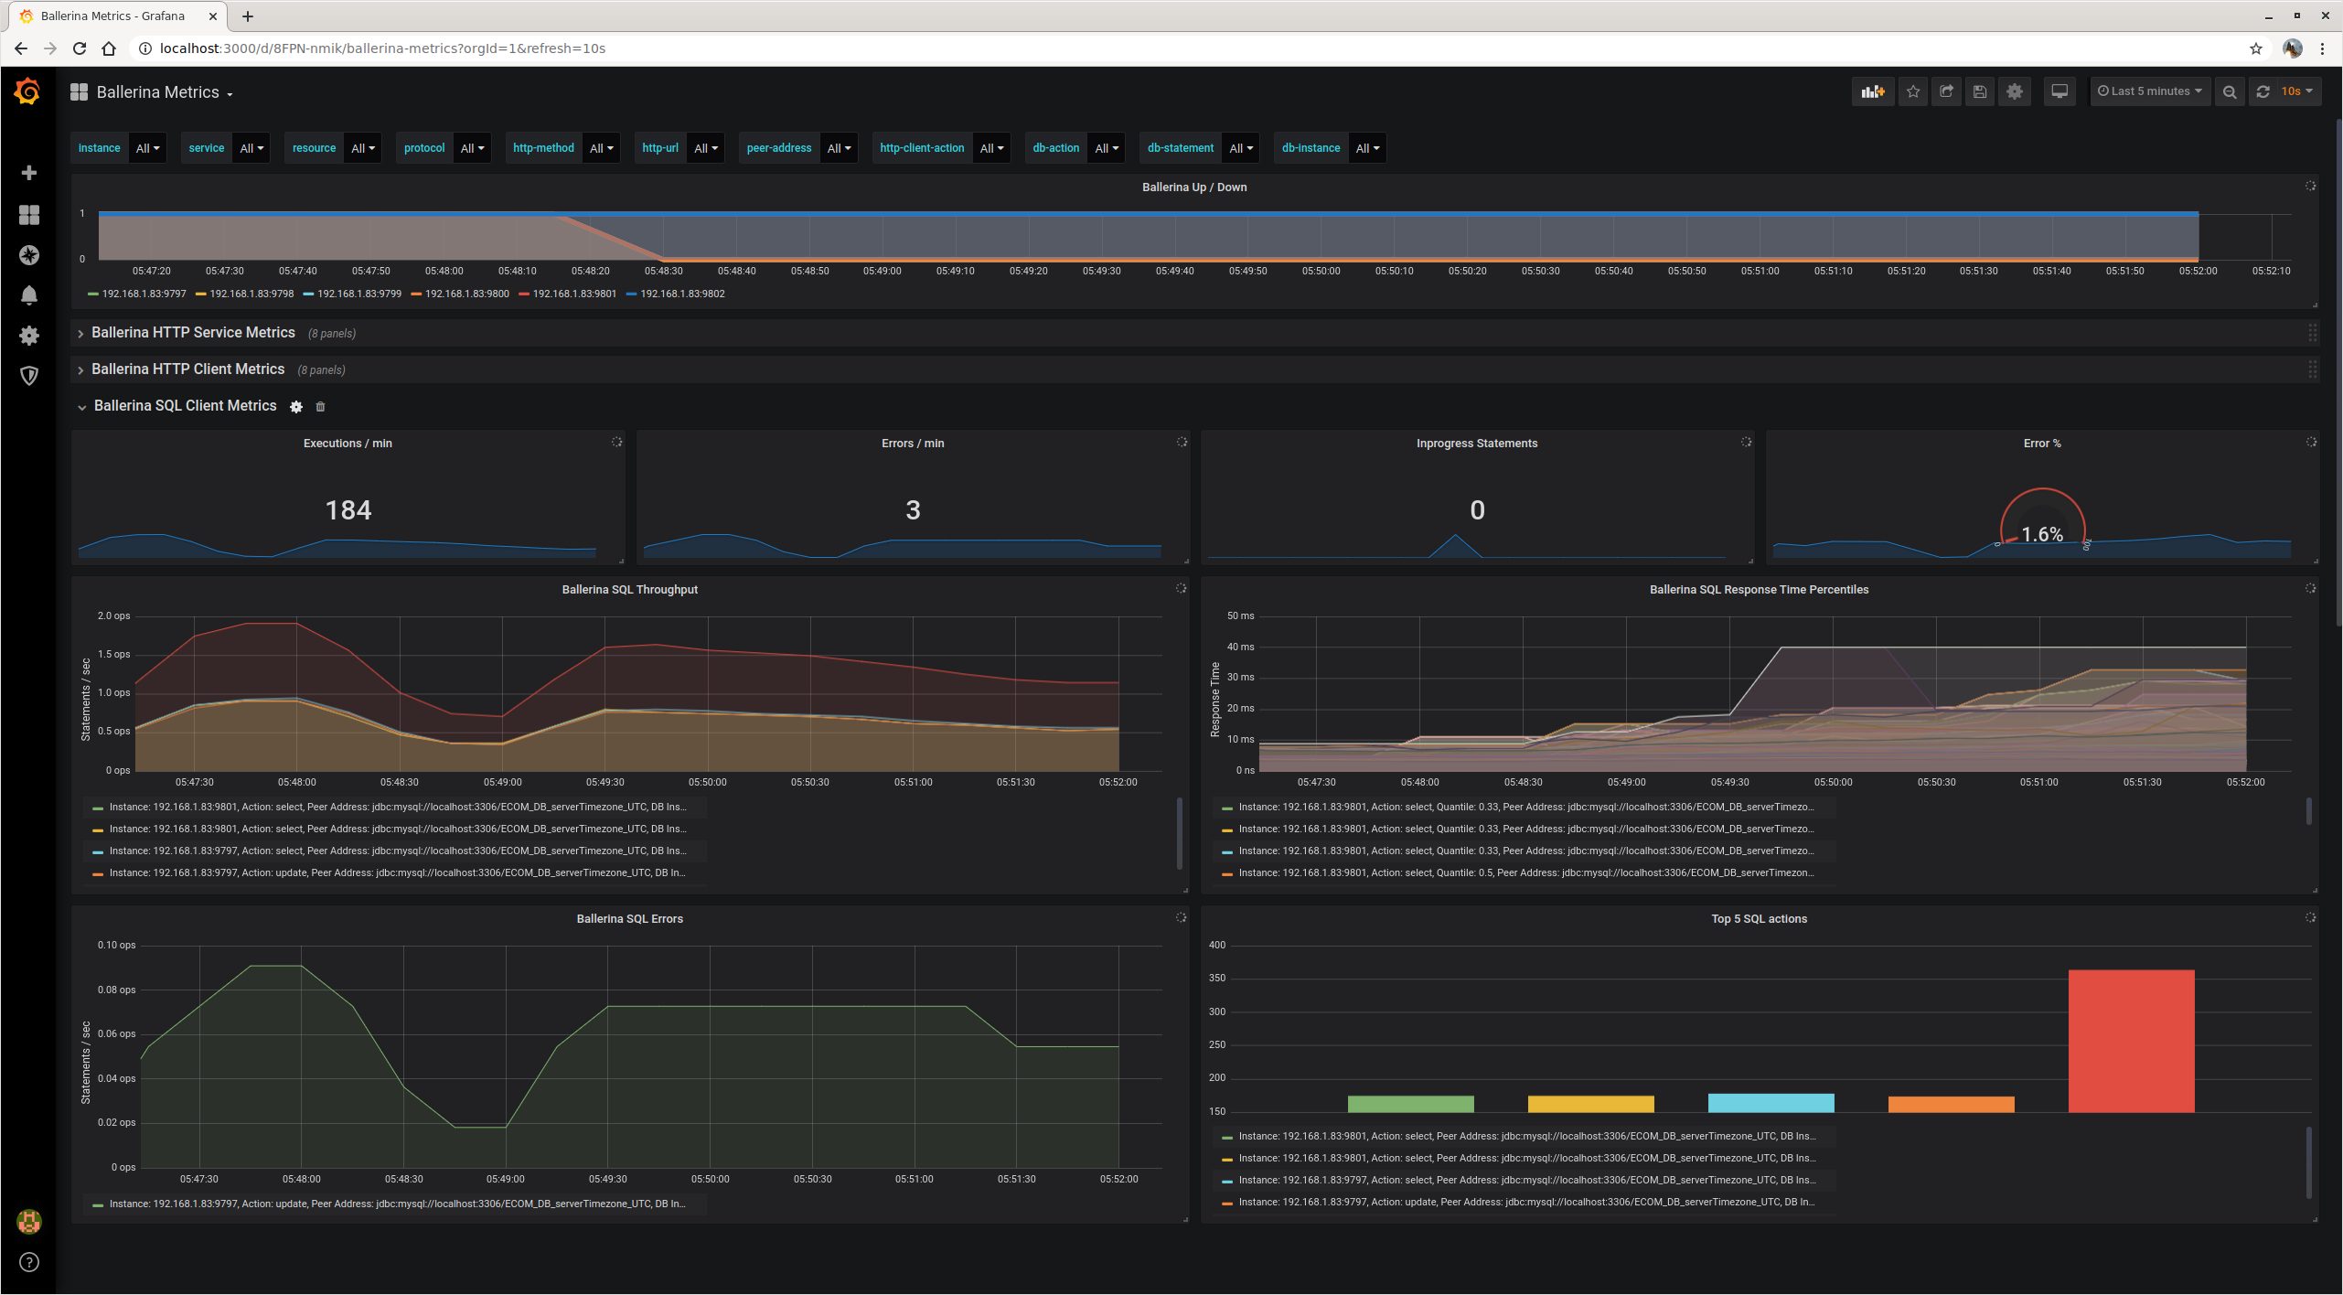
Task: Toggle the 192.168.1.83:9801 series in Up/Down legend
Action: coord(573,294)
